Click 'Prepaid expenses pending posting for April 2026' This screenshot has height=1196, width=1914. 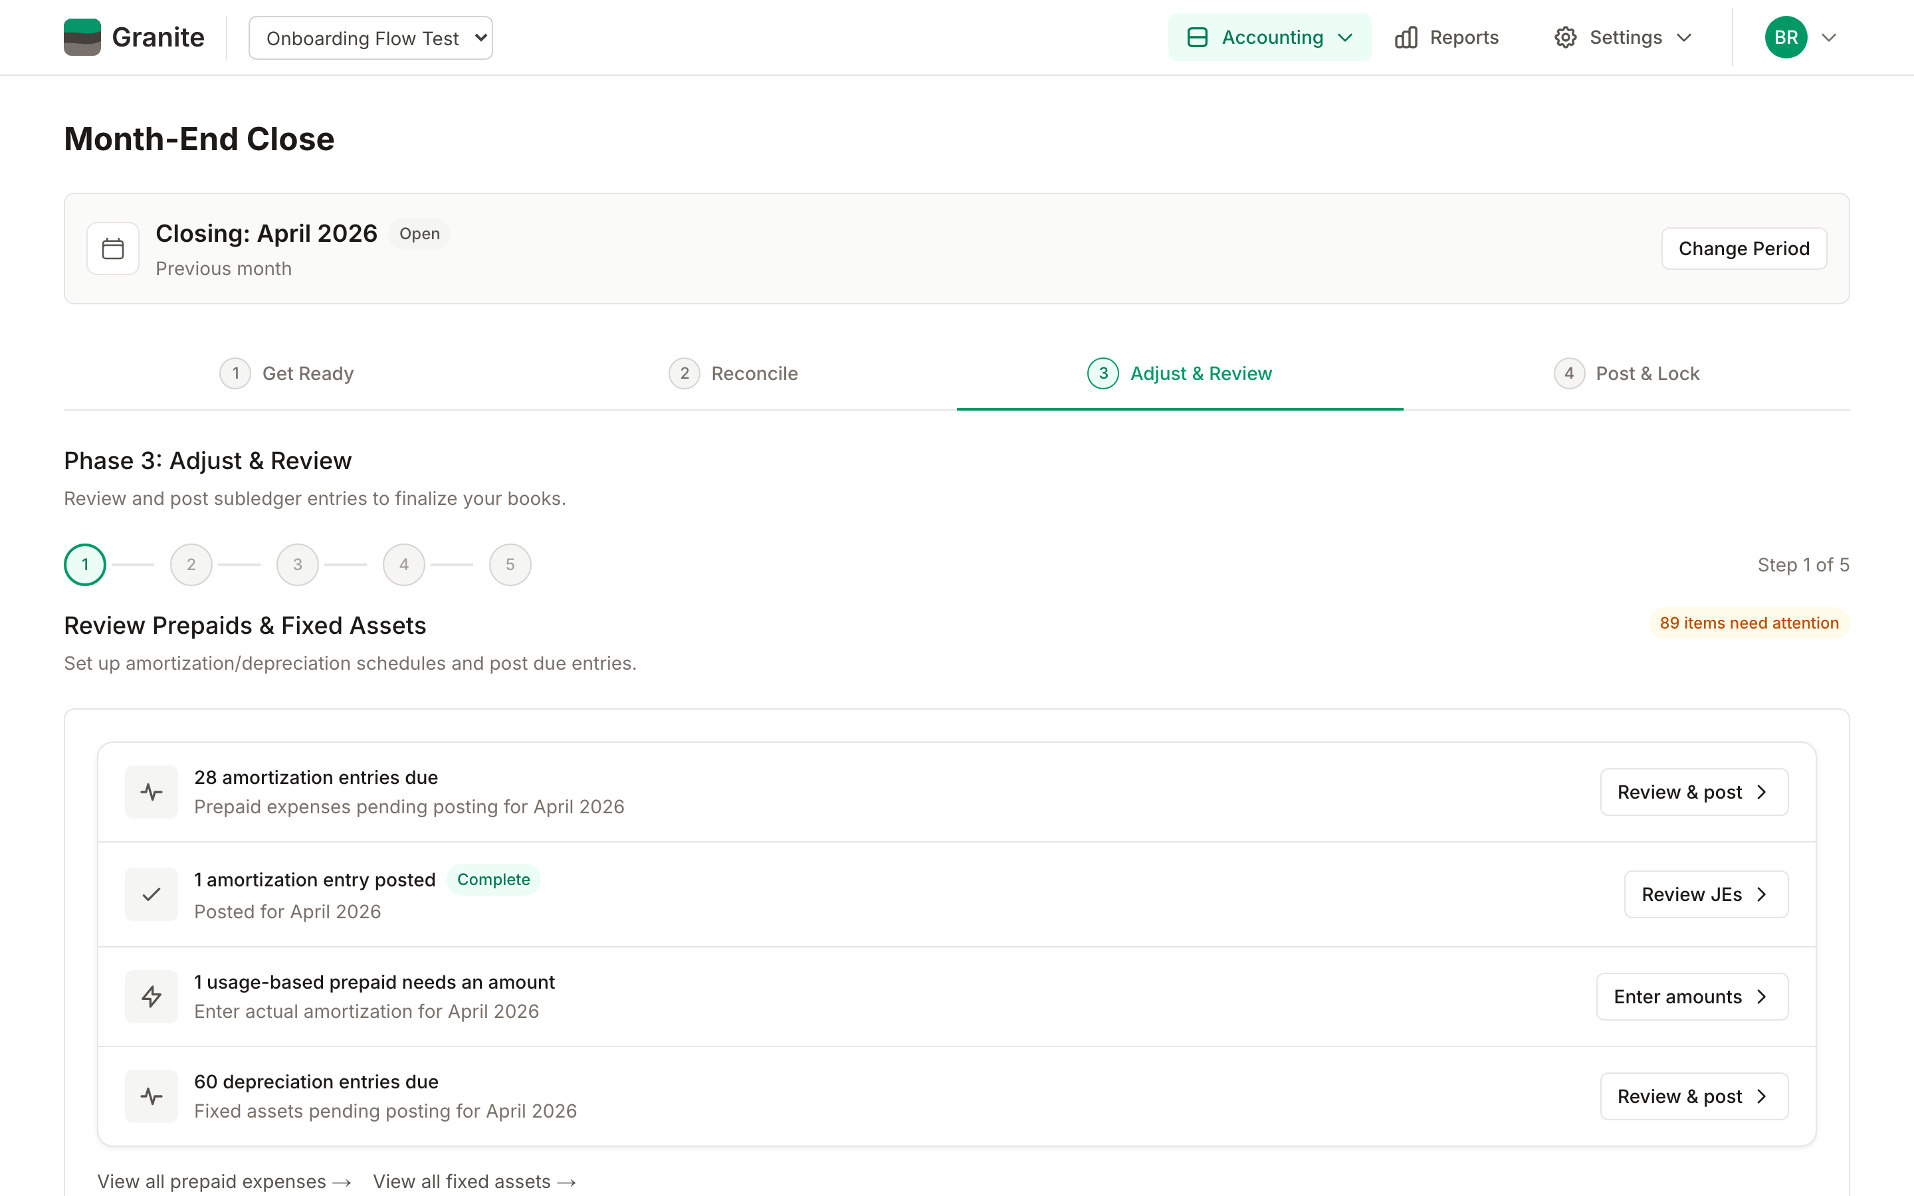pos(409,807)
